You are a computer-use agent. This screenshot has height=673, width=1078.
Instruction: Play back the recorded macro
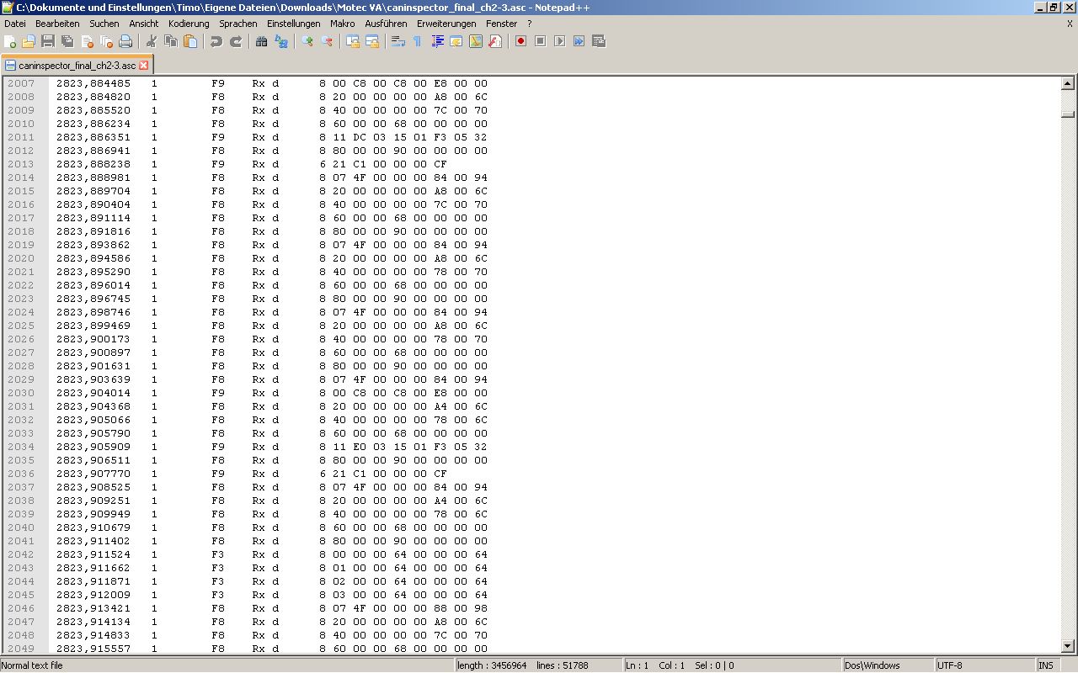560,41
